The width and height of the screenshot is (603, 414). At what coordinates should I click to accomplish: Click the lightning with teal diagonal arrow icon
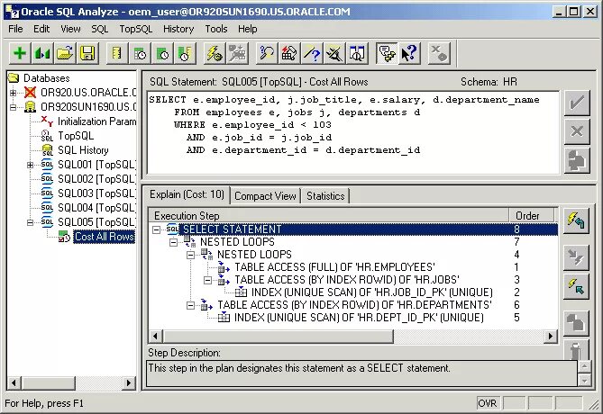pos(576,286)
